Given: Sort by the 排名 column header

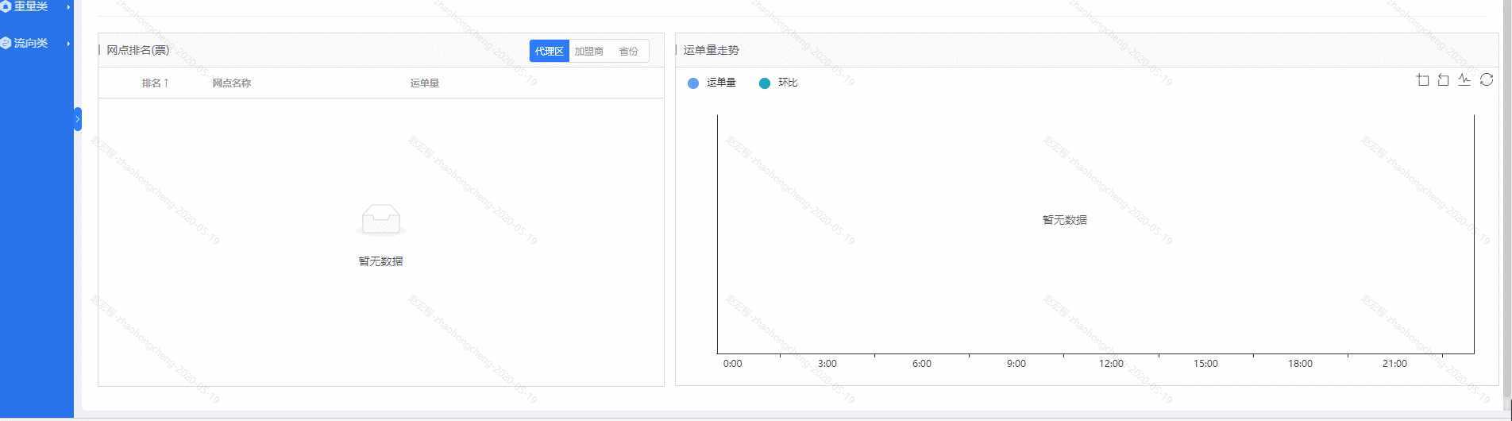Looking at the screenshot, I should click(x=155, y=83).
